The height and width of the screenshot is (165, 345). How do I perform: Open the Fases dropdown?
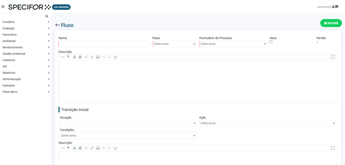(x=174, y=44)
